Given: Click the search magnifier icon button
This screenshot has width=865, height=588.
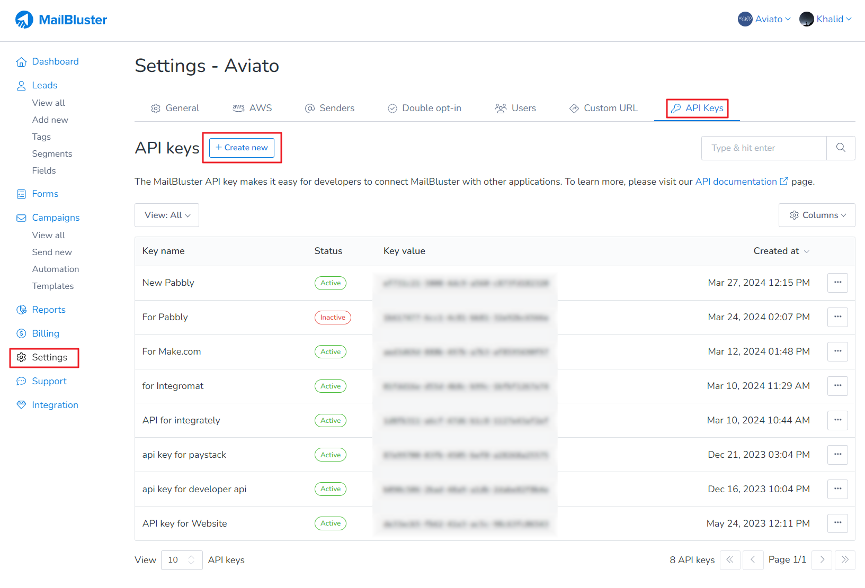Looking at the screenshot, I should coord(841,148).
